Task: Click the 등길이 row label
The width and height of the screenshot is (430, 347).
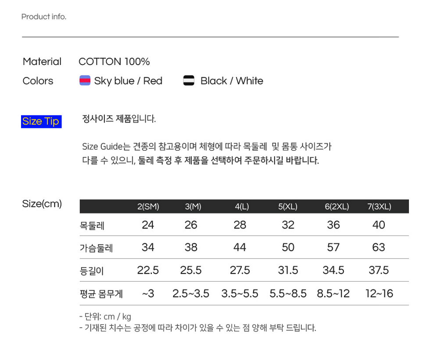Action: point(92,271)
